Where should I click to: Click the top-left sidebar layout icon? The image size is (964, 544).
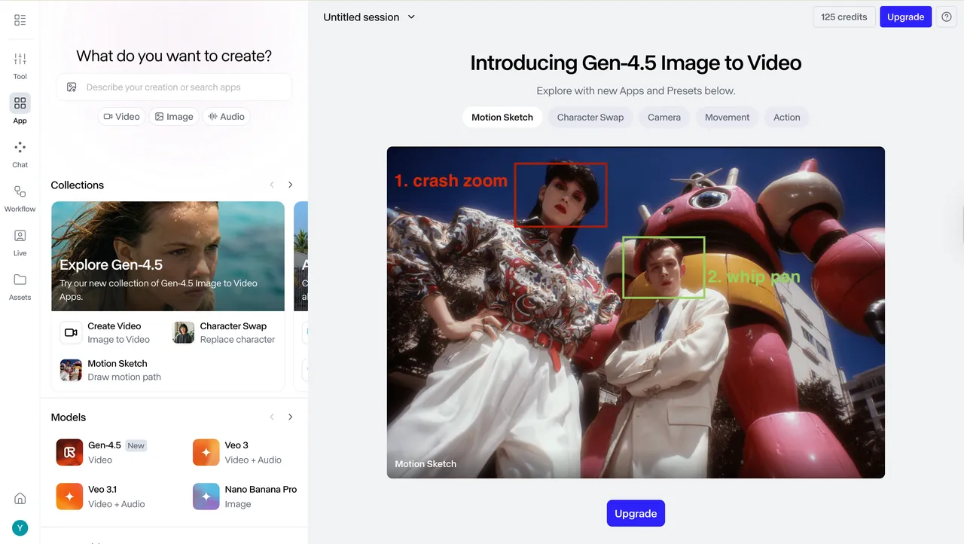coord(20,20)
